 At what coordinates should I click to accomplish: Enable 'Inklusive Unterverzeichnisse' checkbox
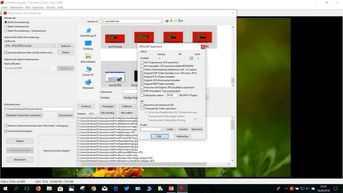(6, 125)
